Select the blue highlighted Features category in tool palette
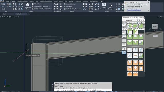The height and width of the screenshot is (92, 164). tap(124, 52)
